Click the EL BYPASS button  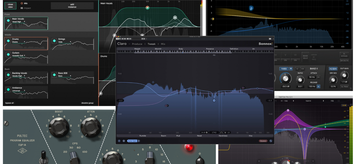(x=344, y=55)
